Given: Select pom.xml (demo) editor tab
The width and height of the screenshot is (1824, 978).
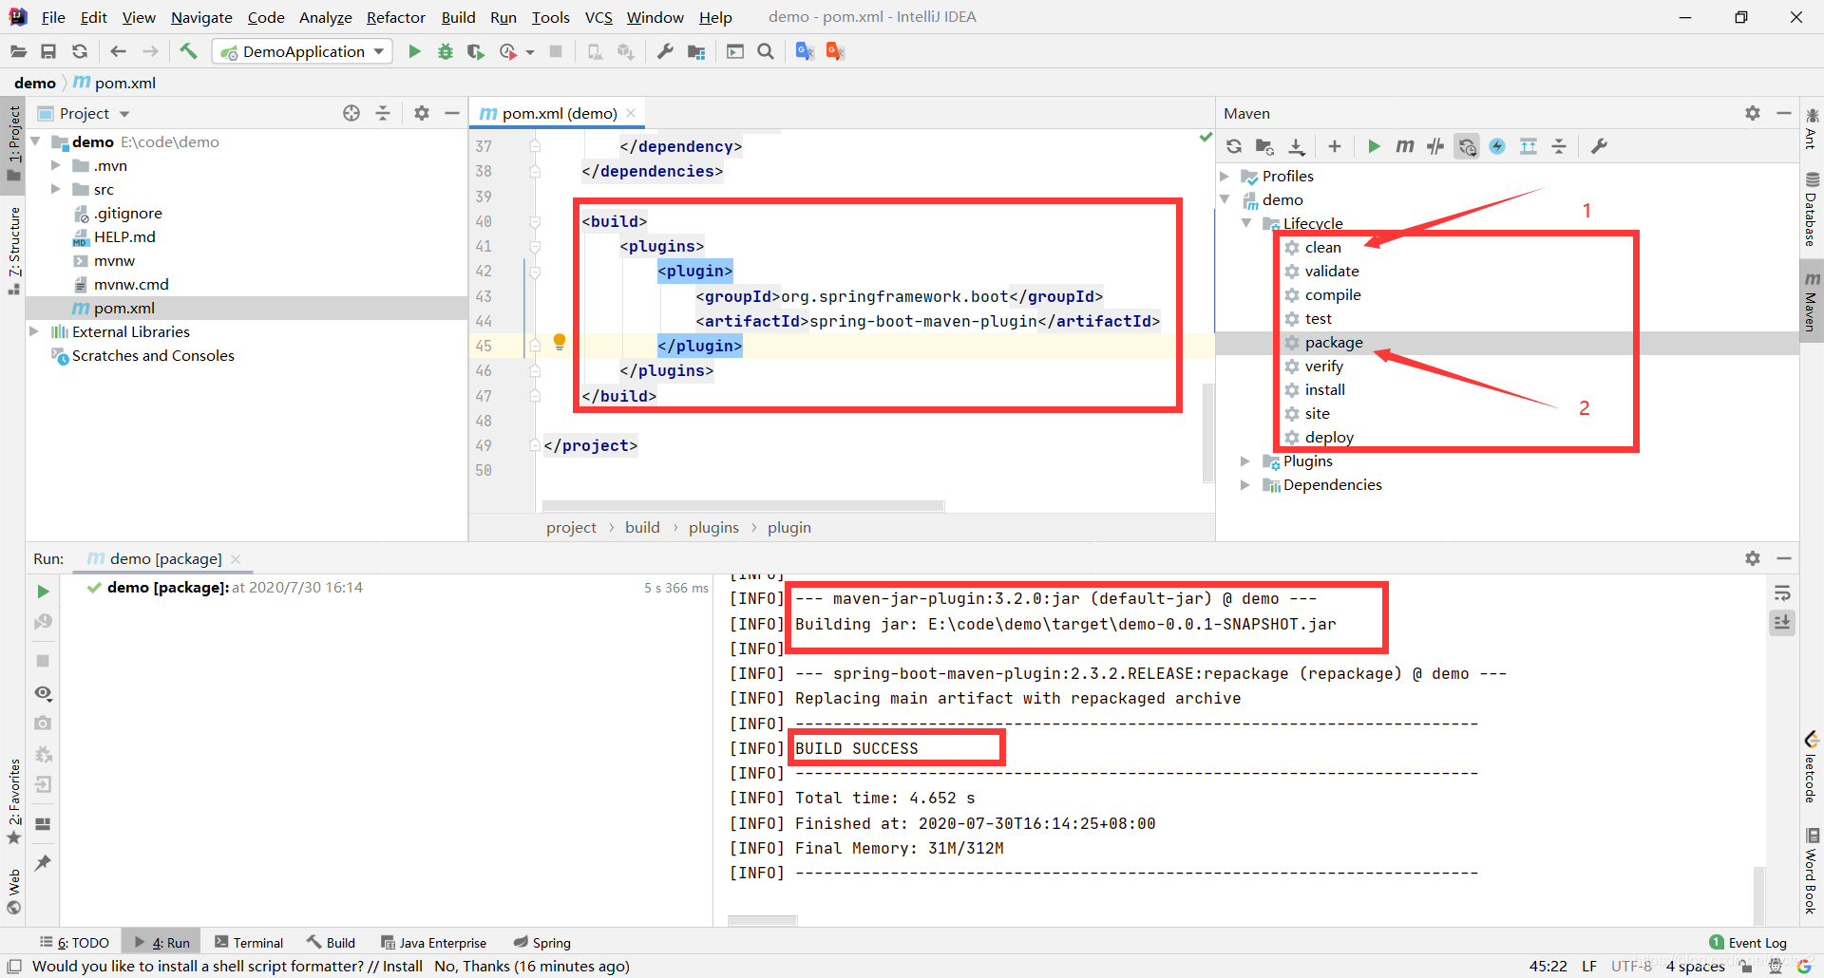Looking at the screenshot, I should pyautogui.click(x=559, y=113).
